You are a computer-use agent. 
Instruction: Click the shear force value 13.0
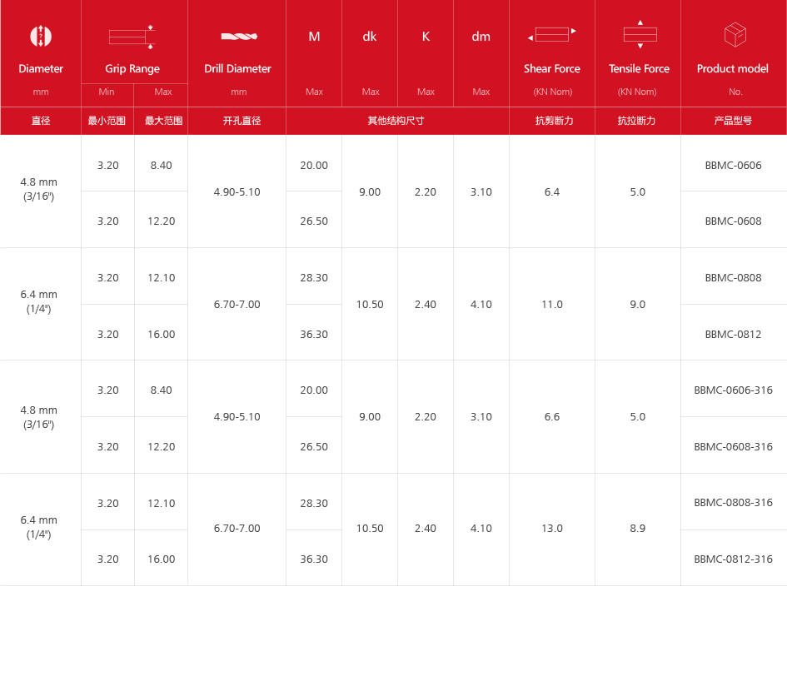click(552, 528)
